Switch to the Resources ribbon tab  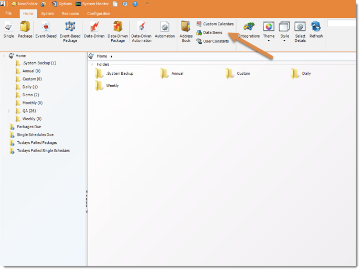point(70,14)
